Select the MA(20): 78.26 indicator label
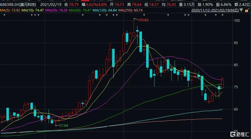This screenshot has height=139, width=251. coord(57,10)
